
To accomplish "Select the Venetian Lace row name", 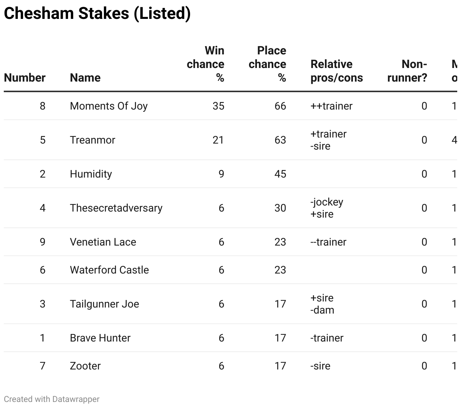I will point(103,242).
